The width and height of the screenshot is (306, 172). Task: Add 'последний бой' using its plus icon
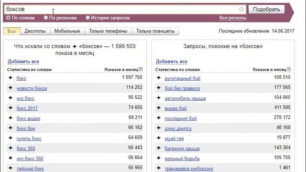click(159, 118)
